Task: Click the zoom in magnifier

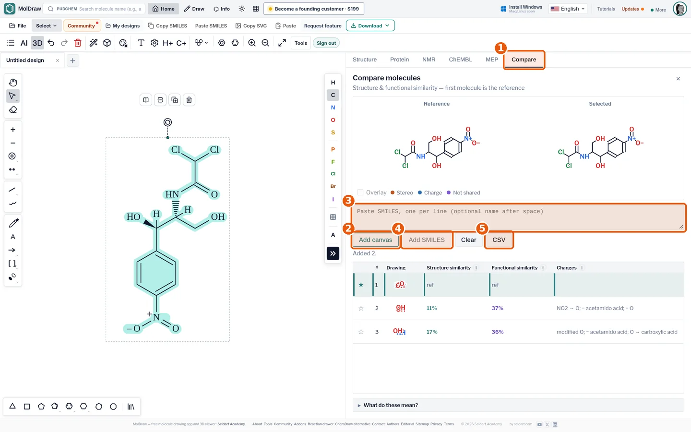Action: (x=252, y=43)
